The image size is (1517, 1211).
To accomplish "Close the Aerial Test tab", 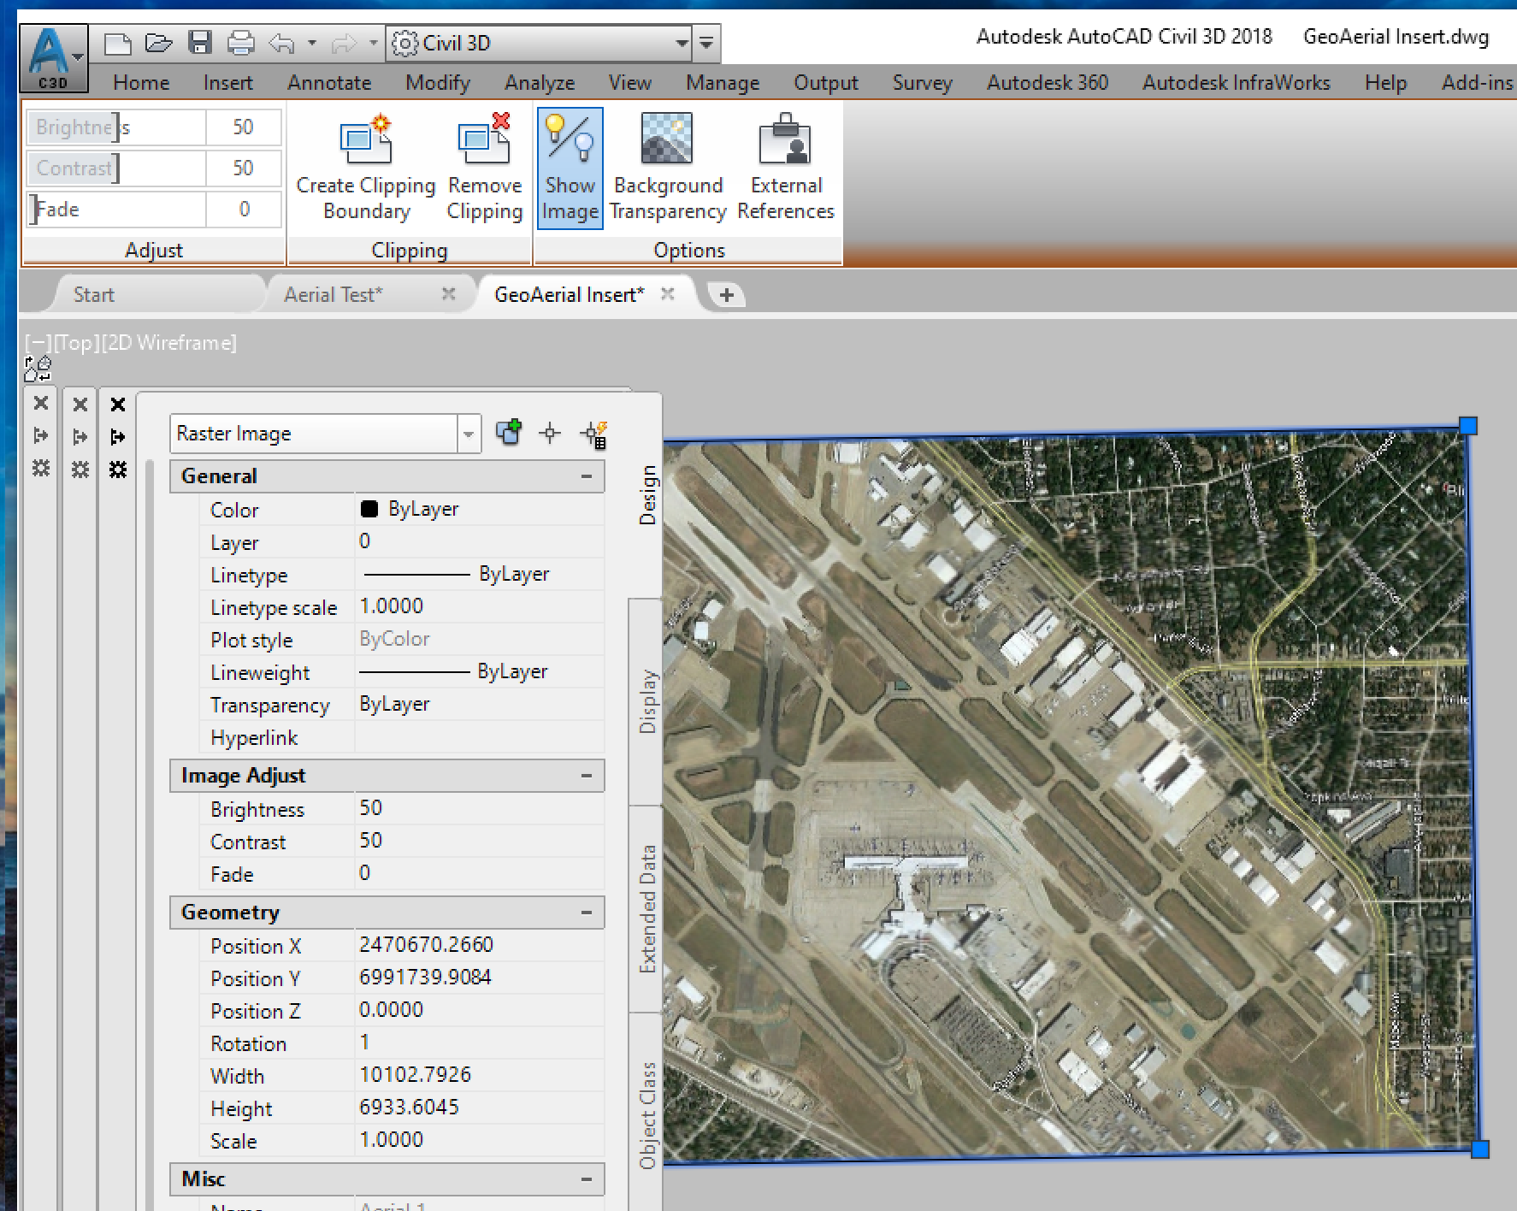I will pyautogui.click(x=448, y=294).
